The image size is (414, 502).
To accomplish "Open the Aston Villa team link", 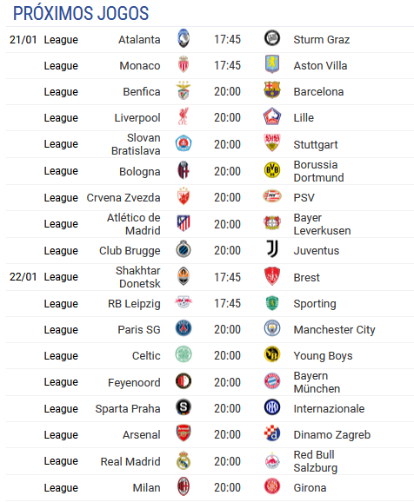I will (x=320, y=66).
